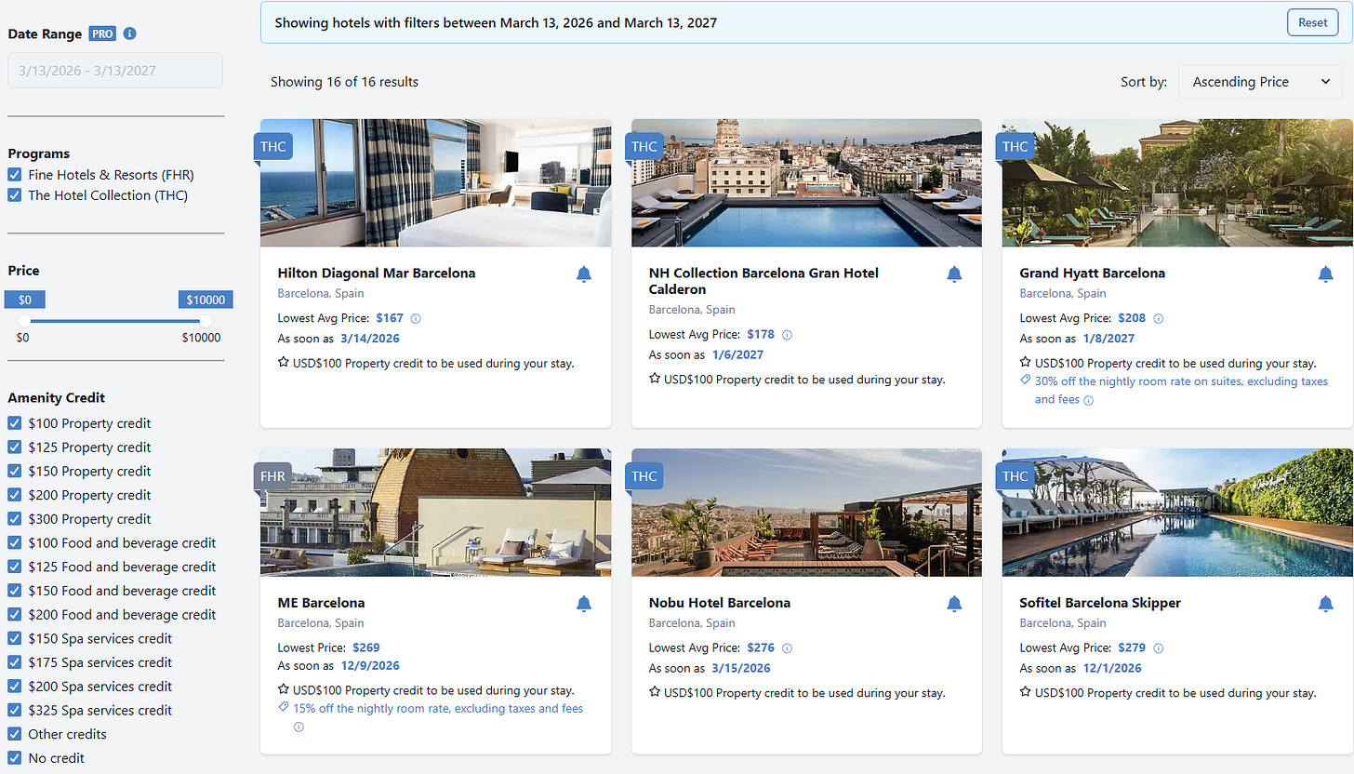Uncheck The Hotel Collection (THC) program
This screenshot has width=1354, height=774.
[15, 195]
